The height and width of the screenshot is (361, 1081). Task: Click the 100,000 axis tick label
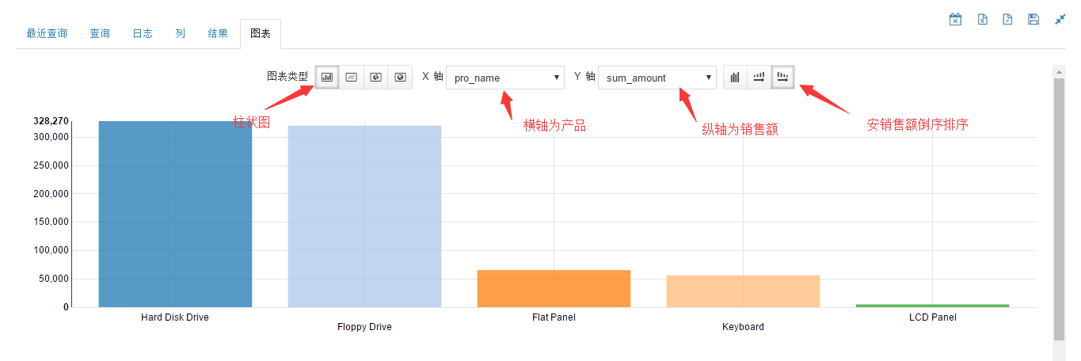(51, 250)
